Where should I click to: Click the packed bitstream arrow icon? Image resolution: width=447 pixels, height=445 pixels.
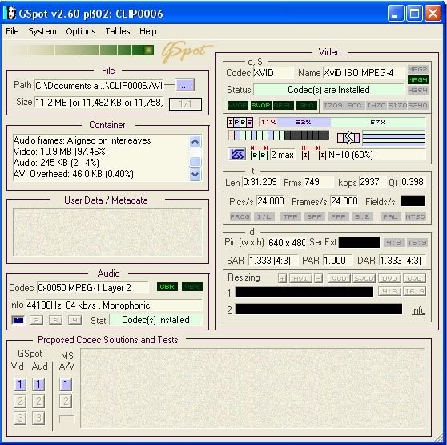point(348,138)
